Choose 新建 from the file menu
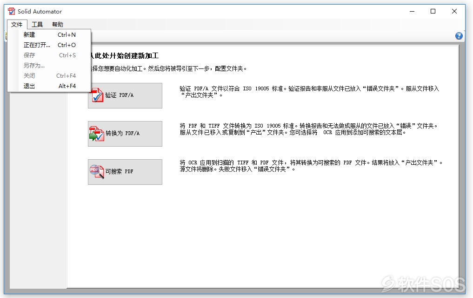This screenshot has width=473, height=298. (49, 35)
